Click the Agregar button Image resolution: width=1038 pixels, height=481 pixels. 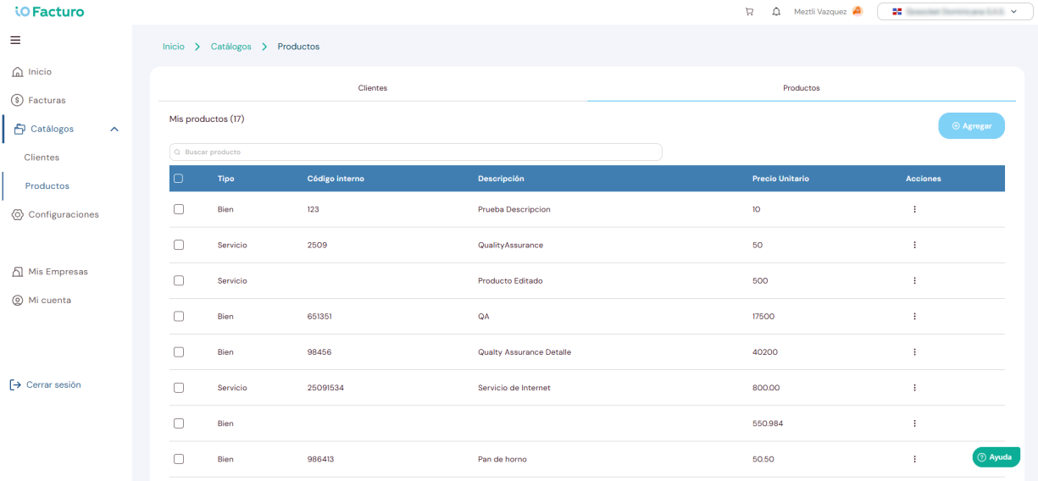(971, 126)
